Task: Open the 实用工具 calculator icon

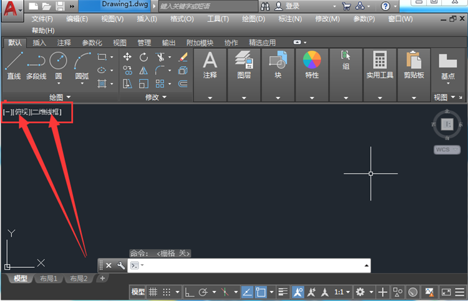Action: click(380, 65)
